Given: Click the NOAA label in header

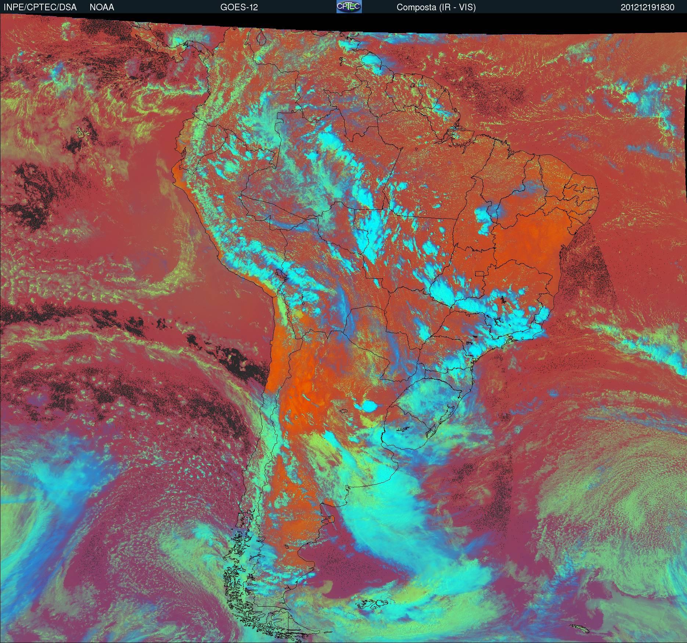Looking at the screenshot, I should 102,7.
